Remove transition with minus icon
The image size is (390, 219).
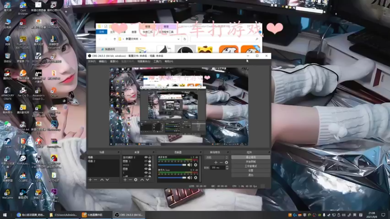pos(221,163)
